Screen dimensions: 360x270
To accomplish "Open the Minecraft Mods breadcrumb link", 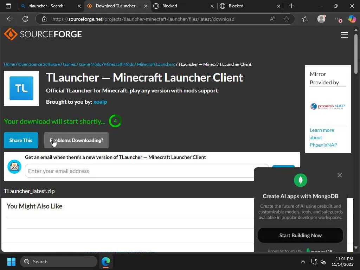I will [x=119, y=64].
